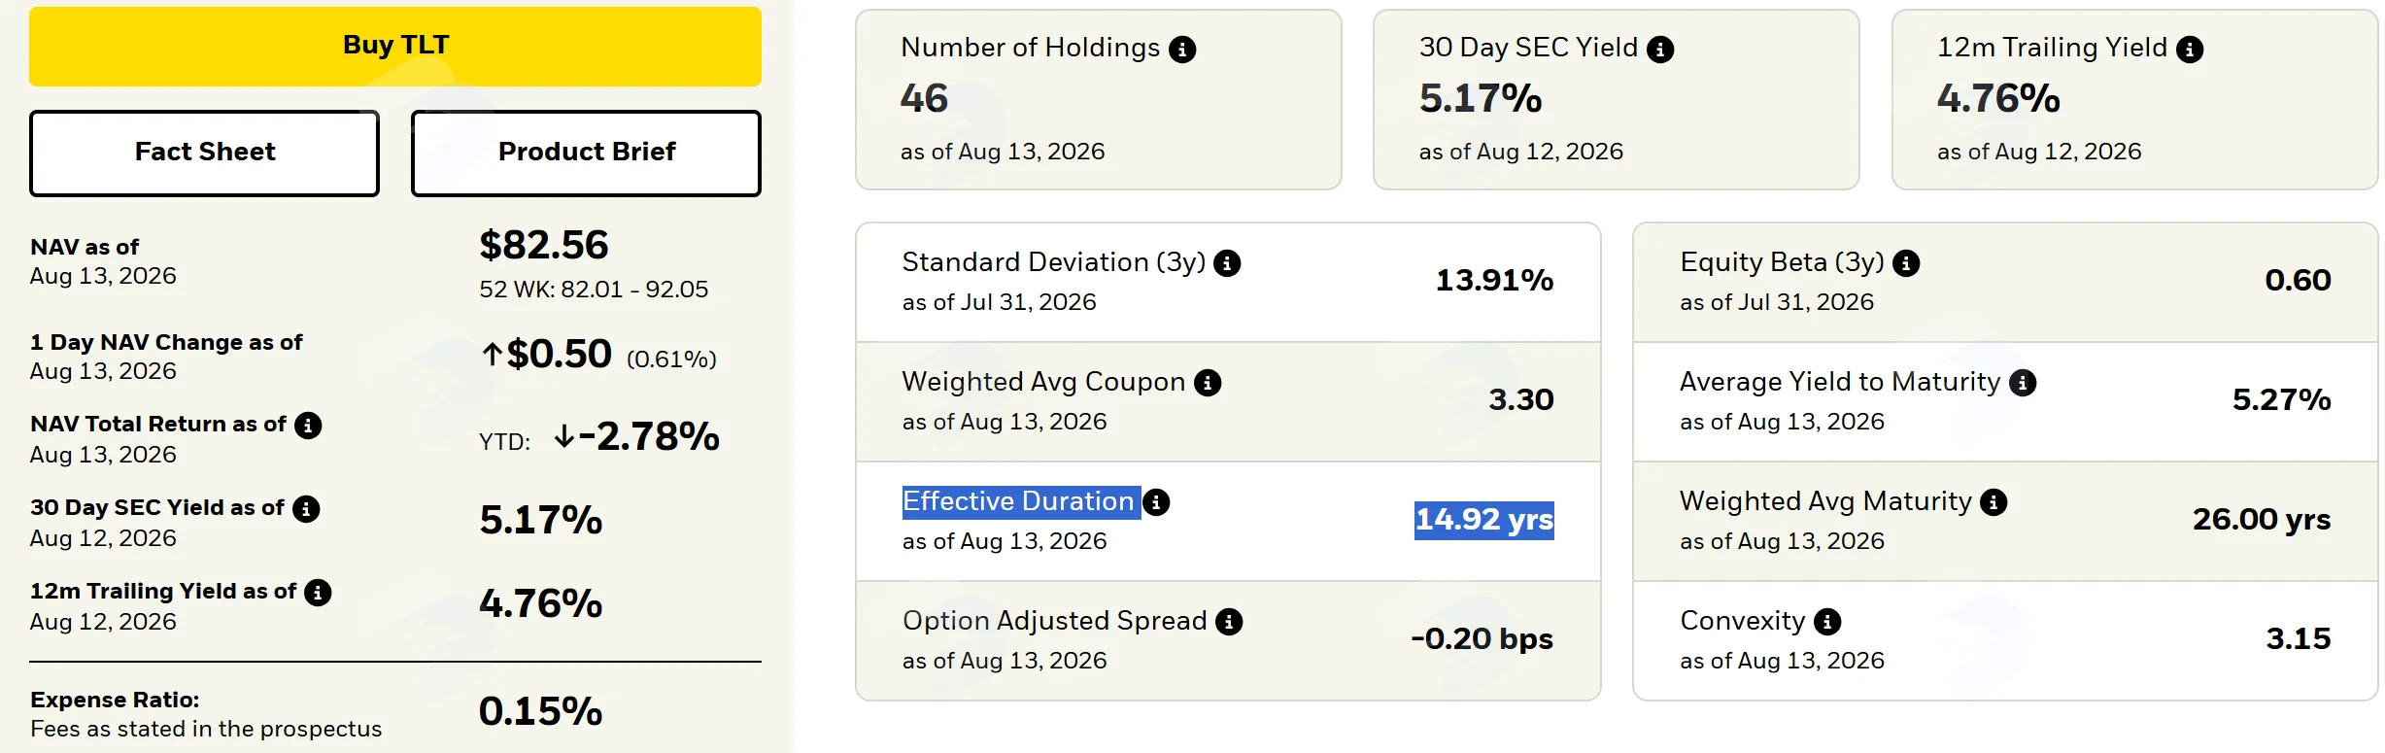This screenshot has height=753, width=2385.
Task: Open Standard Deviation (3y) info tooltip
Action: coord(1227,263)
